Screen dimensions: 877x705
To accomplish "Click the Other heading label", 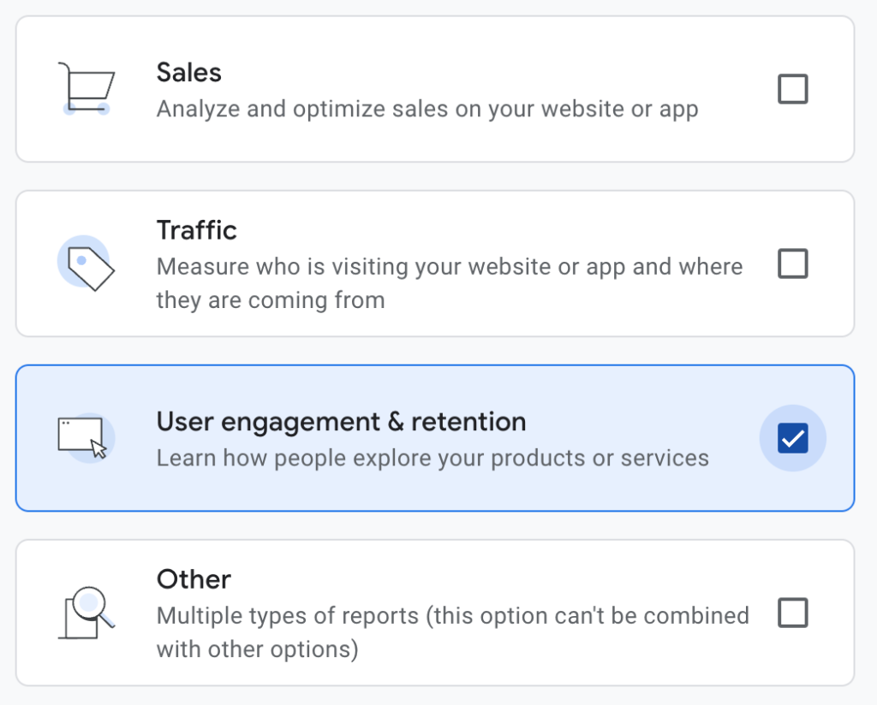I will tap(194, 579).
